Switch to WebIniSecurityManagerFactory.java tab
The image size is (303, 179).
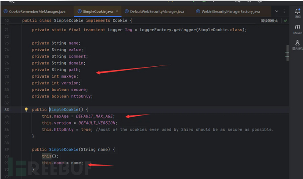point(231,11)
